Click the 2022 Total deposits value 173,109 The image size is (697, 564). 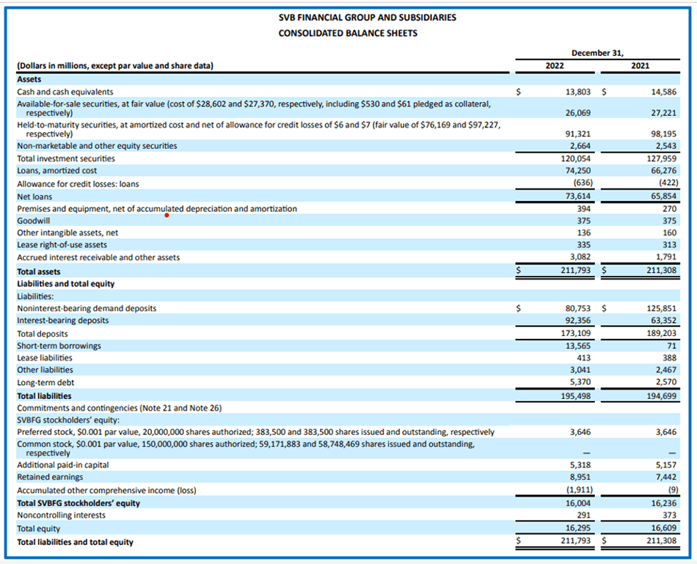[x=576, y=333]
